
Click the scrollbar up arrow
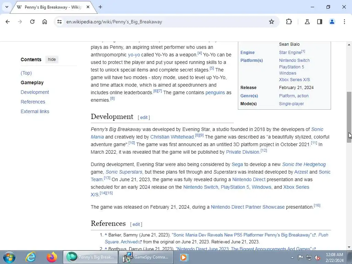[x=349, y=45]
